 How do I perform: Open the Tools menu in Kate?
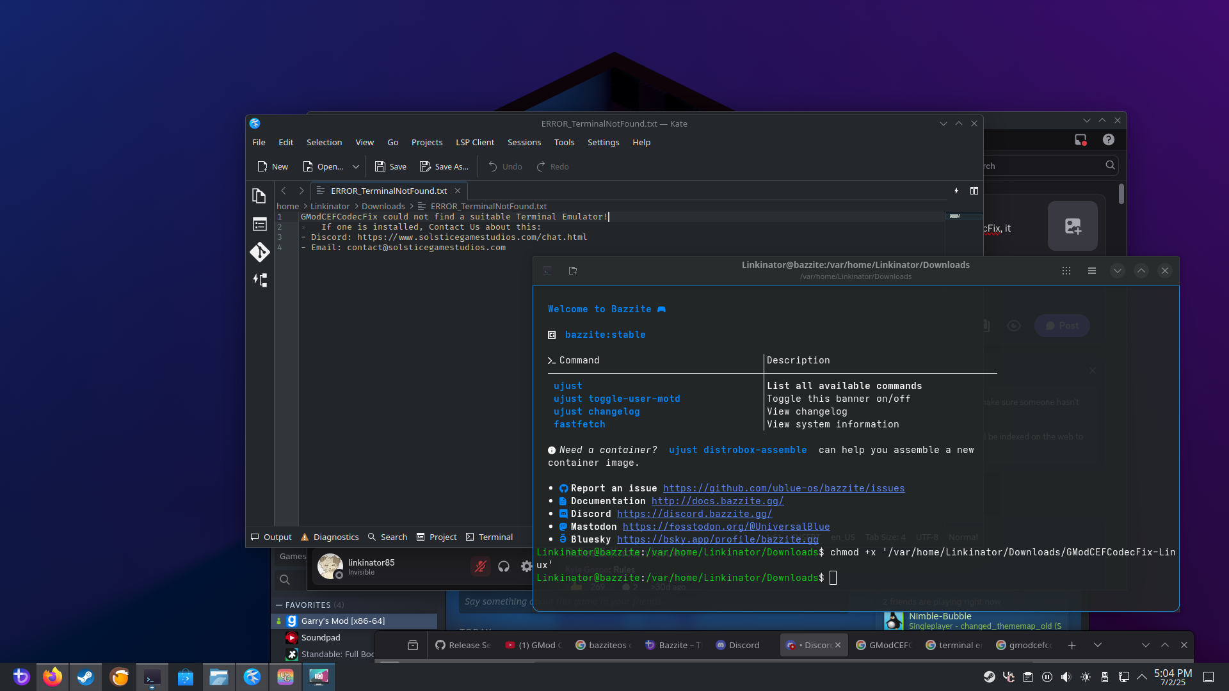click(x=564, y=142)
